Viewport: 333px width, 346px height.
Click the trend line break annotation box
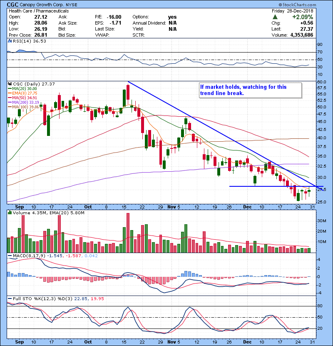tap(250, 90)
